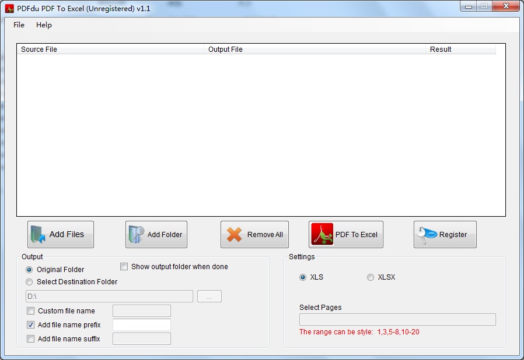Image resolution: width=524 pixels, height=360 pixels.
Task: Click the Add Files folder icon
Action: click(x=38, y=234)
